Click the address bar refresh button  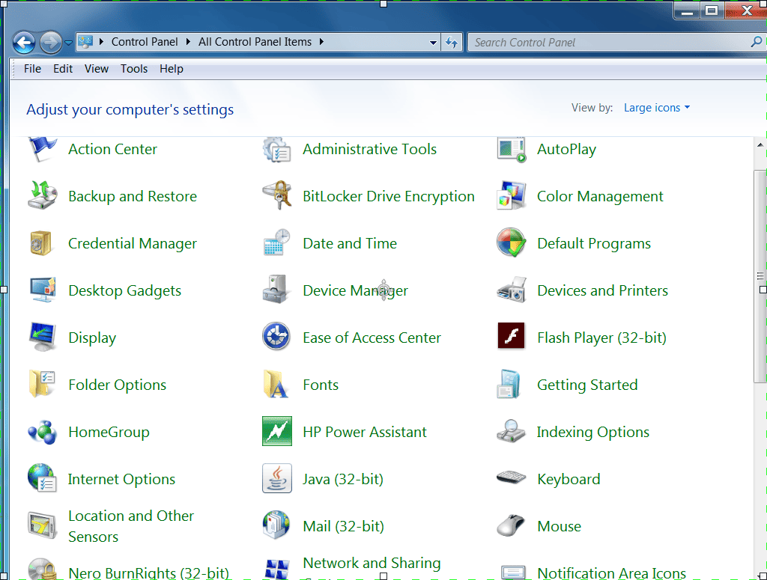pos(452,43)
